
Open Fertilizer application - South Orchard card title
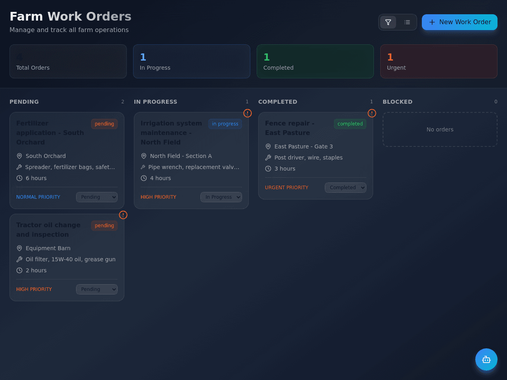click(50, 133)
